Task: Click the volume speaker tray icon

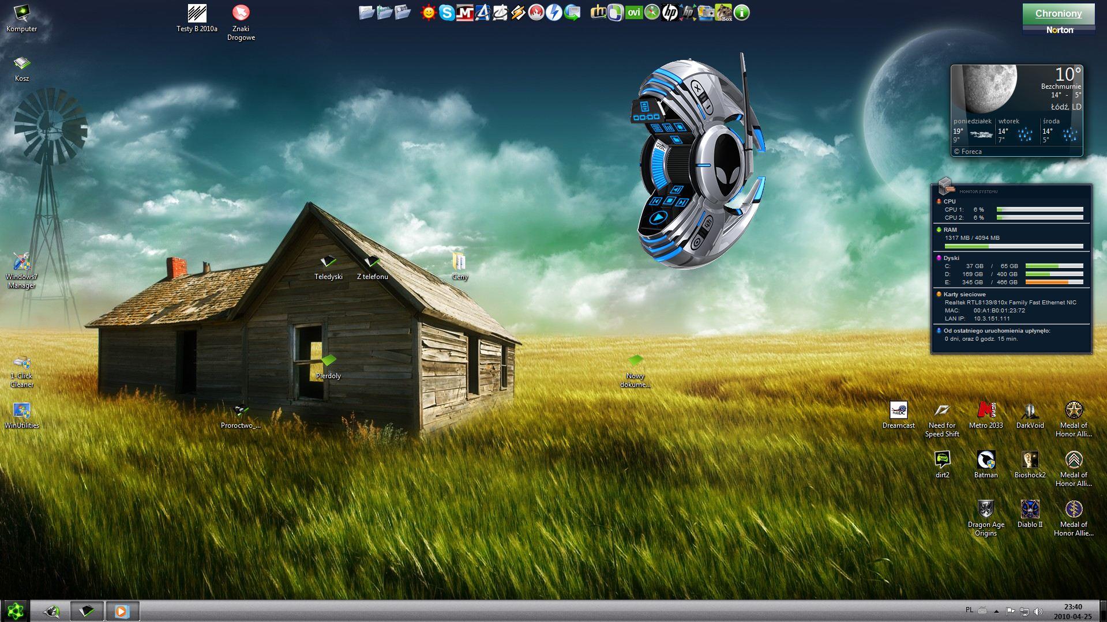Action: click(x=1038, y=611)
